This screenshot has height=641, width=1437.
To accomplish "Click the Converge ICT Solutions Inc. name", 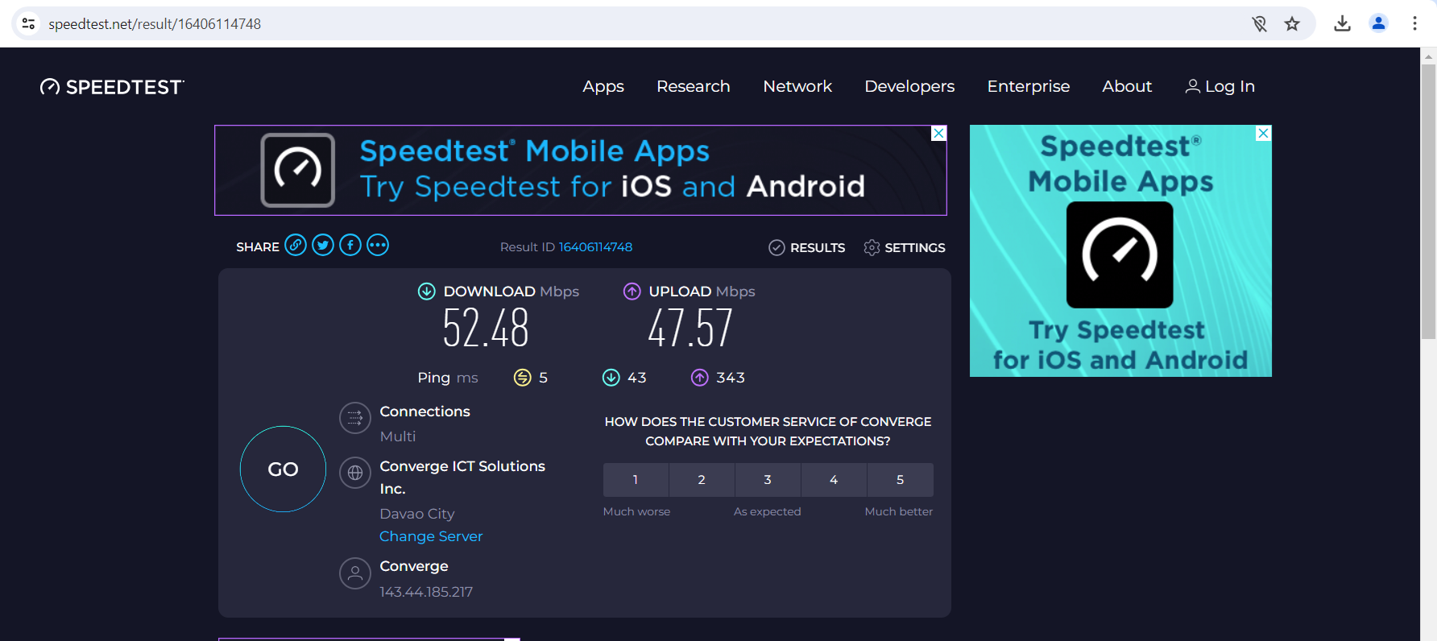I will (462, 478).
